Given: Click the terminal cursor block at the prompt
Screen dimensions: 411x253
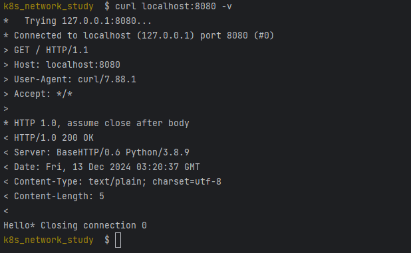Looking at the screenshot, I should (118, 240).
